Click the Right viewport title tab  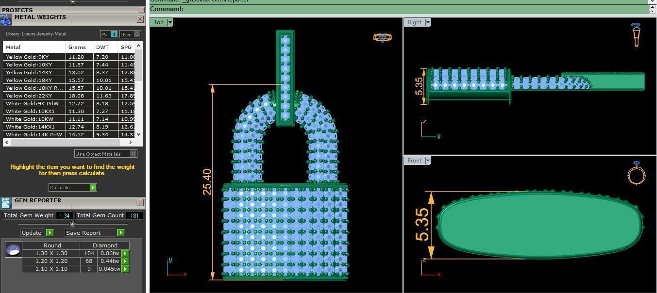point(415,22)
